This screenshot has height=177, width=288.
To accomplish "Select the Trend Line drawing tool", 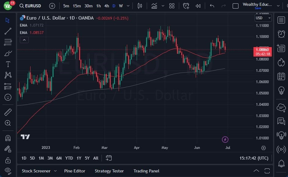I will pos(8,31).
